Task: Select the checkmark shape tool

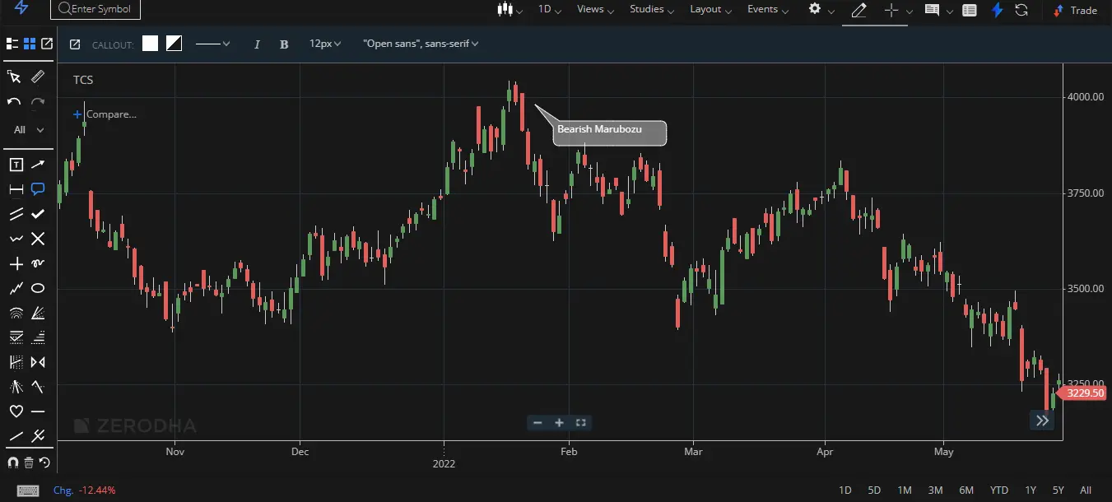Action: (x=38, y=214)
